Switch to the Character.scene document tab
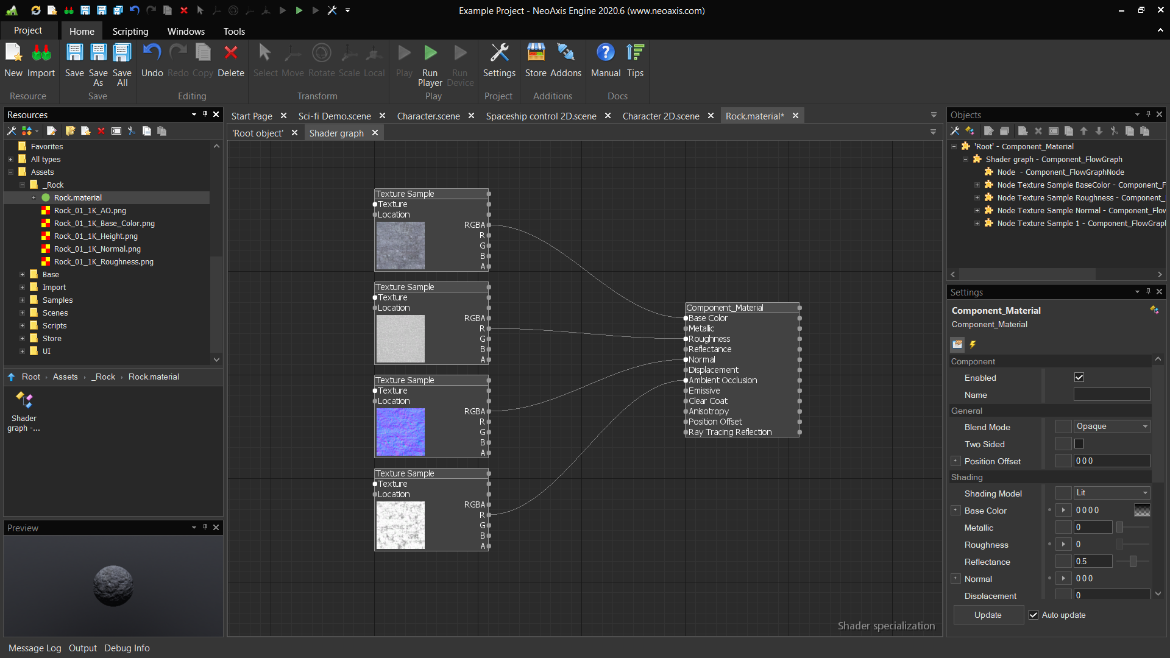 [428, 116]
